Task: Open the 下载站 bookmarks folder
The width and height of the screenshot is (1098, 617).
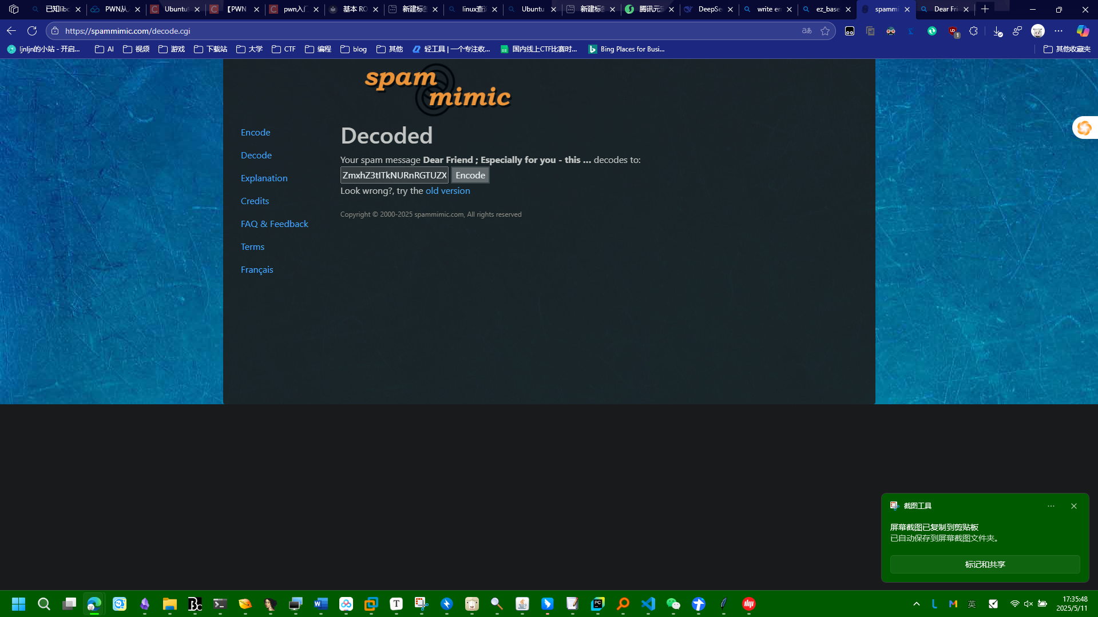Action: (x=211, y=49)
